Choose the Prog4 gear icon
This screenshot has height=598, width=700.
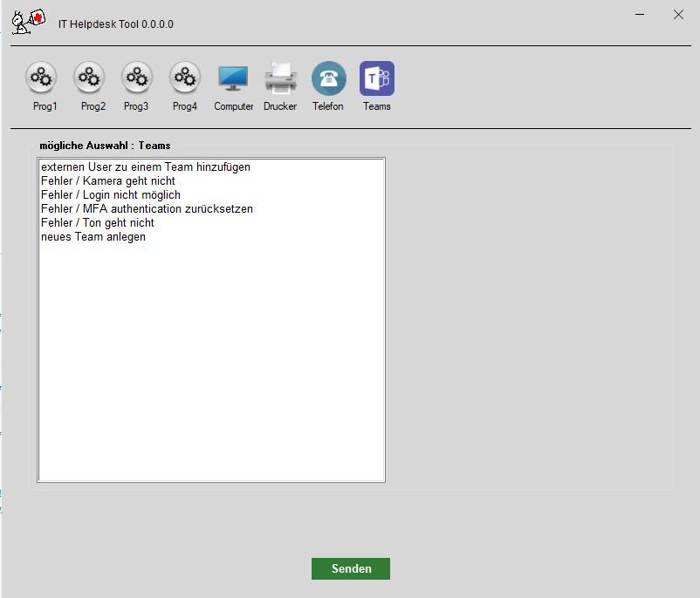(x=185, y=78)
